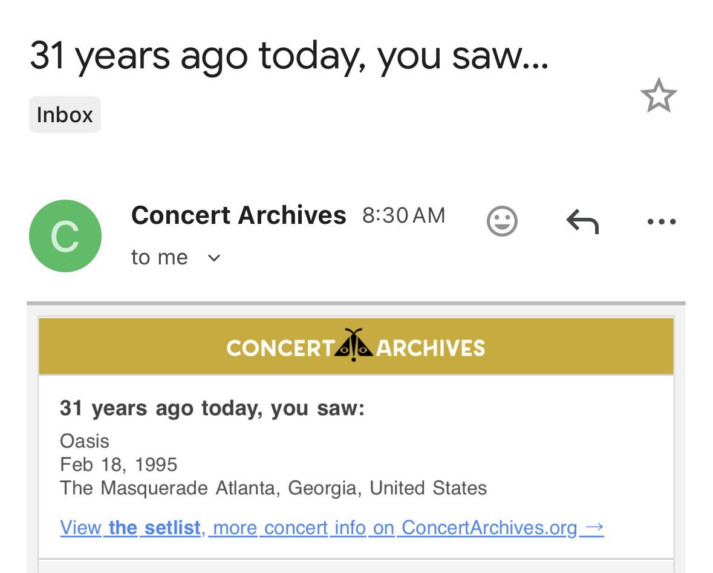Star this email from Concert Archives
713x573 pixels.
pyautogui.click(x=658, y=96)
